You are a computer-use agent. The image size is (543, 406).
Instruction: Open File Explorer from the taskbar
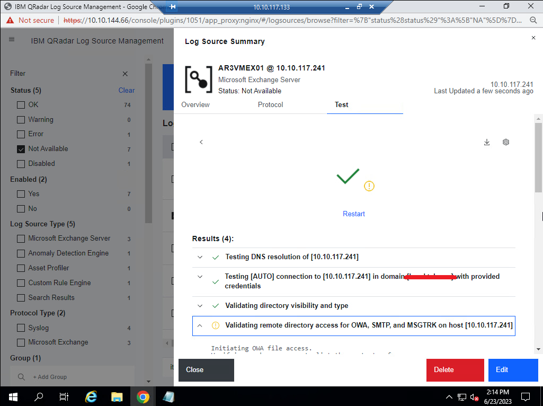117,396
